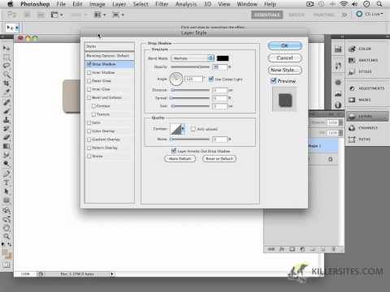Select the Horizontal Type tool
Screen dimensions: 390x292
coord(6,182)
